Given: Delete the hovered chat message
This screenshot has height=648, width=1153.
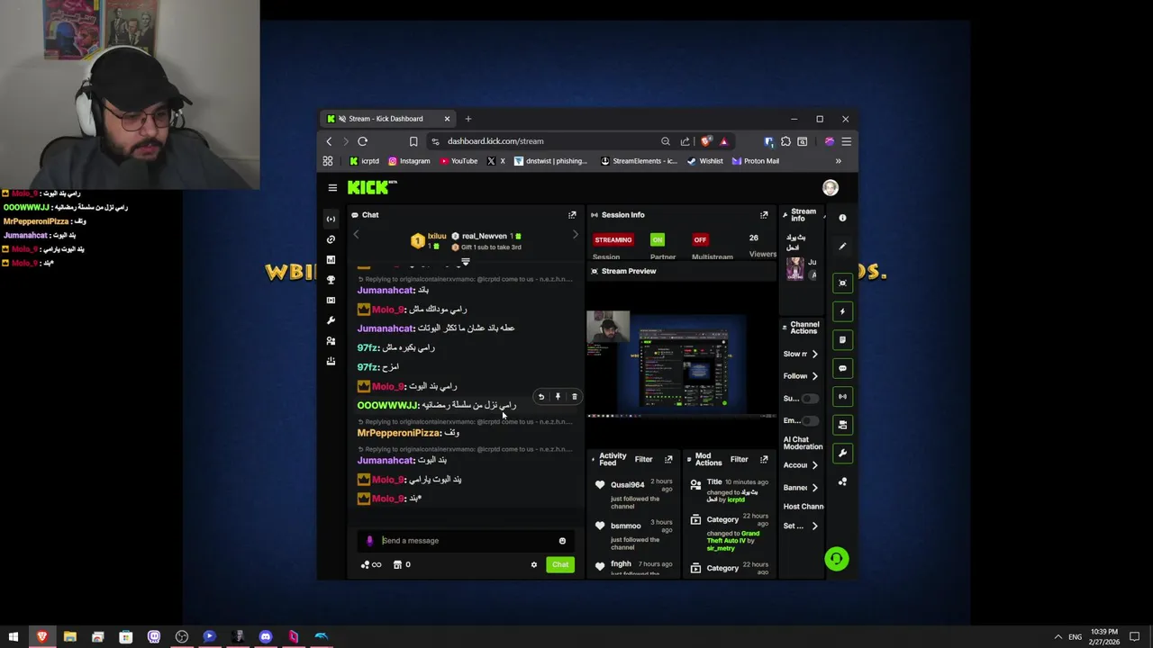Looking at the screenshot, I should click(574, 397).
